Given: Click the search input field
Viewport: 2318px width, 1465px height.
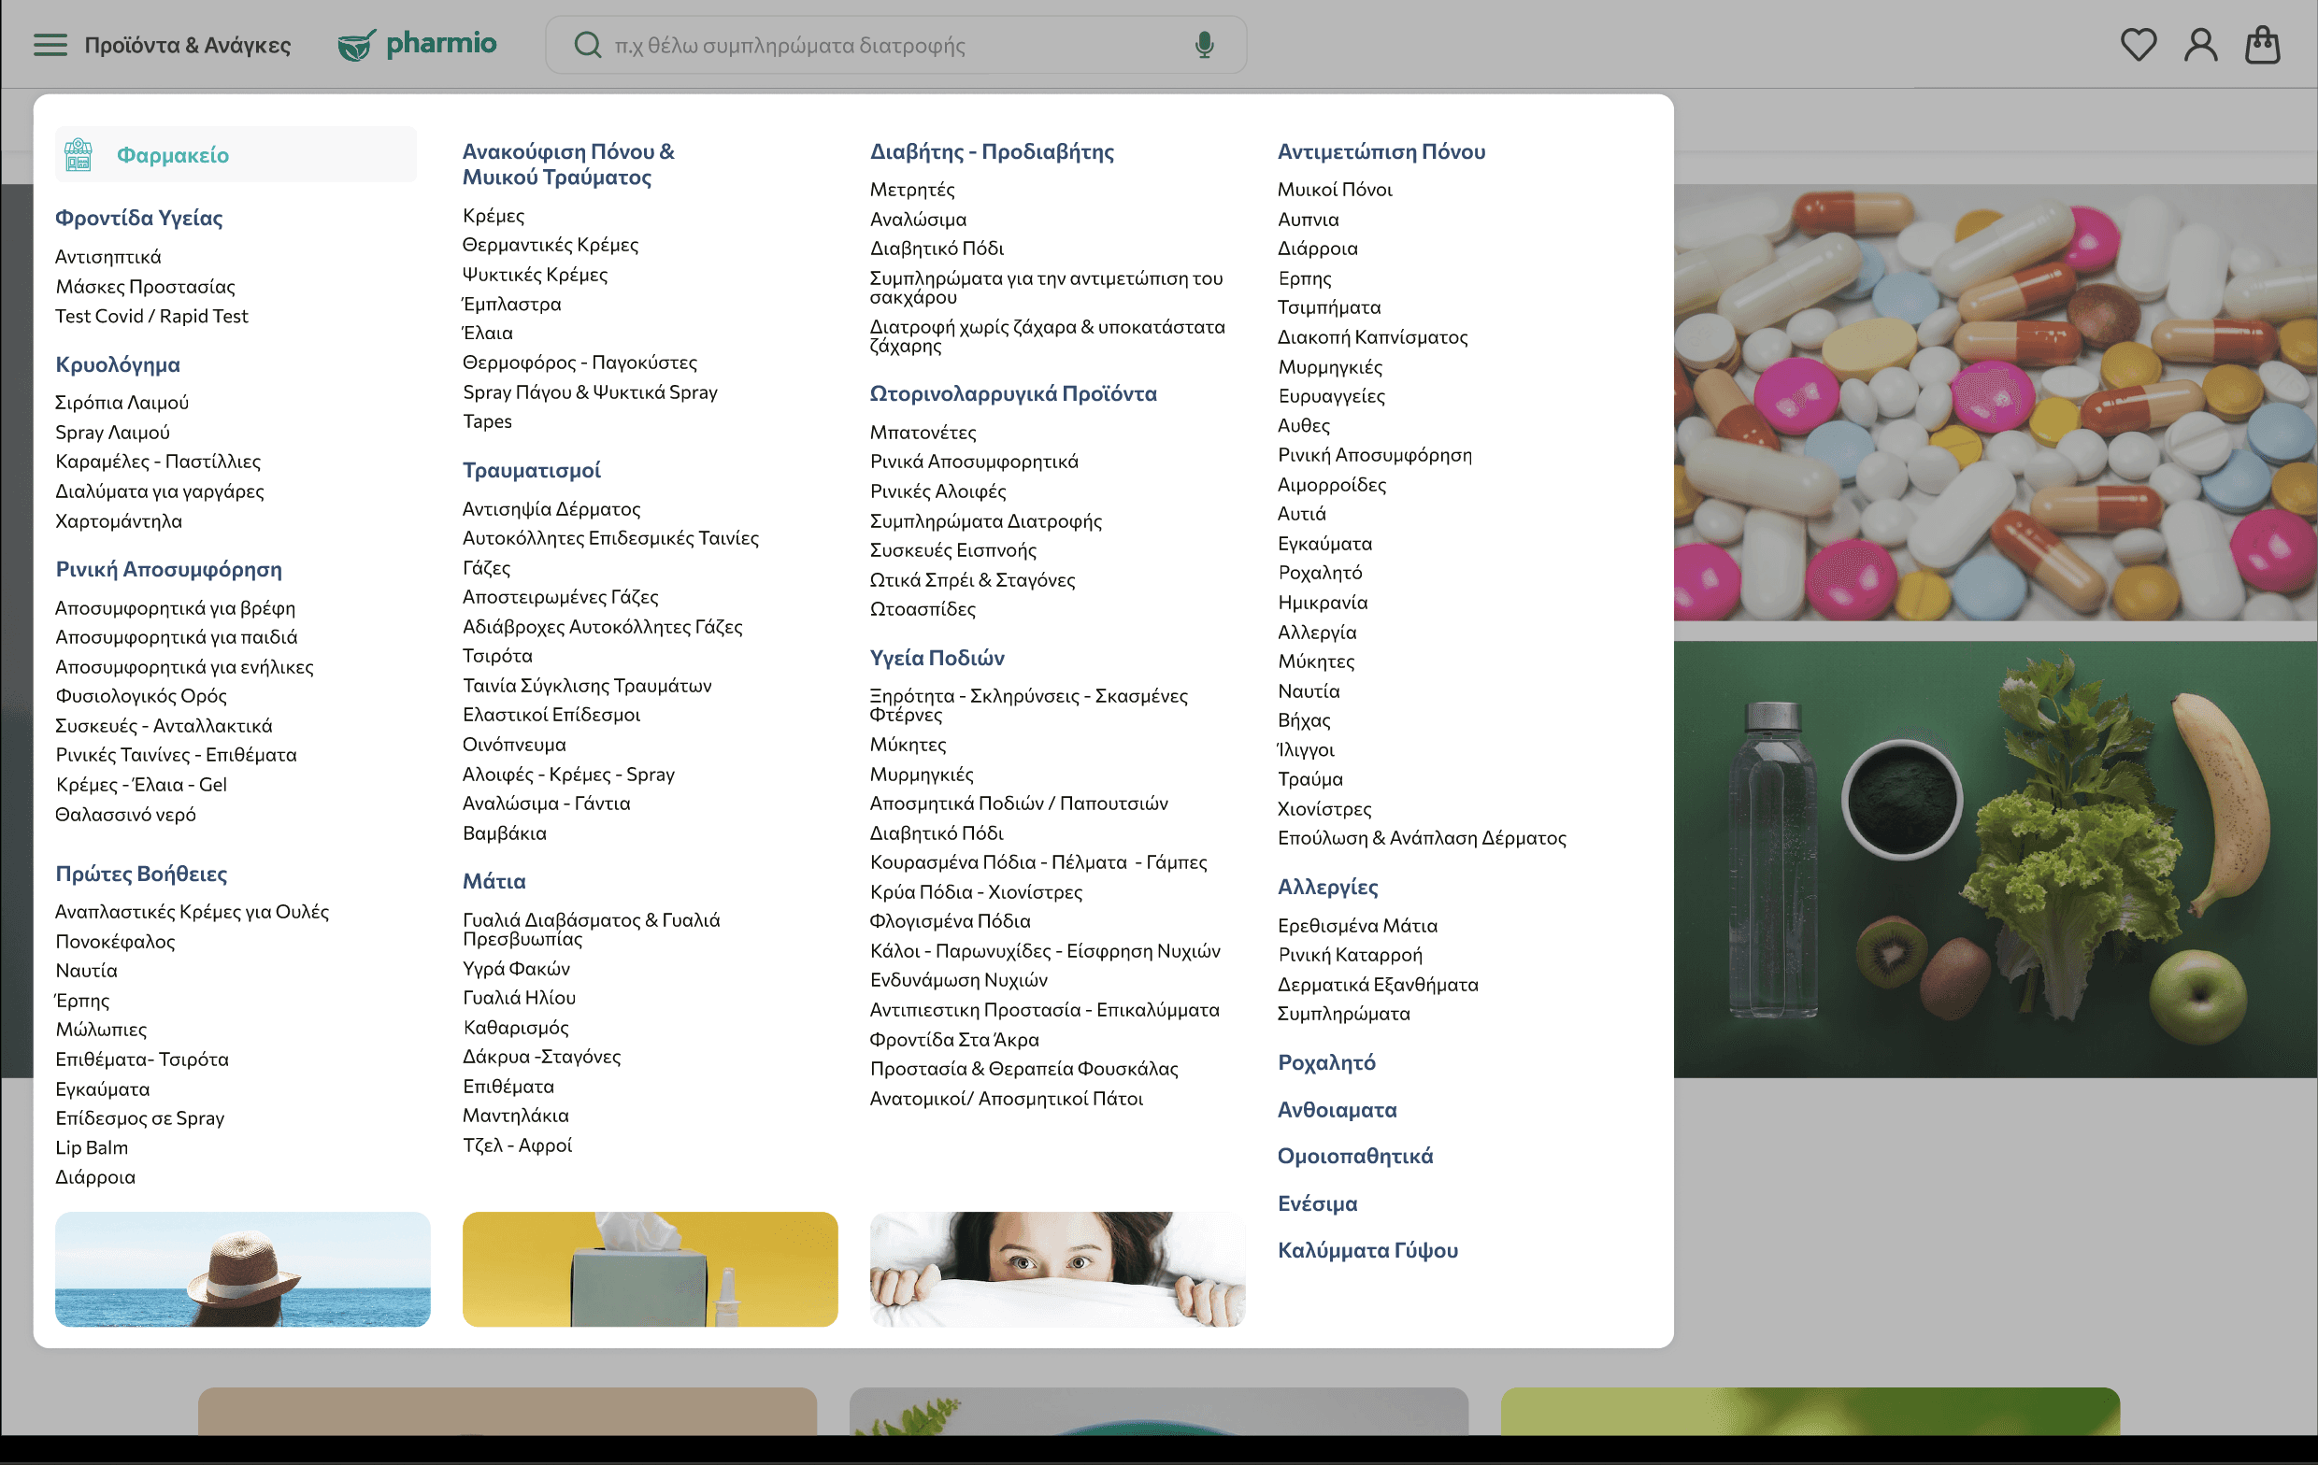Looking at the screenshot, I should (895, 45).
